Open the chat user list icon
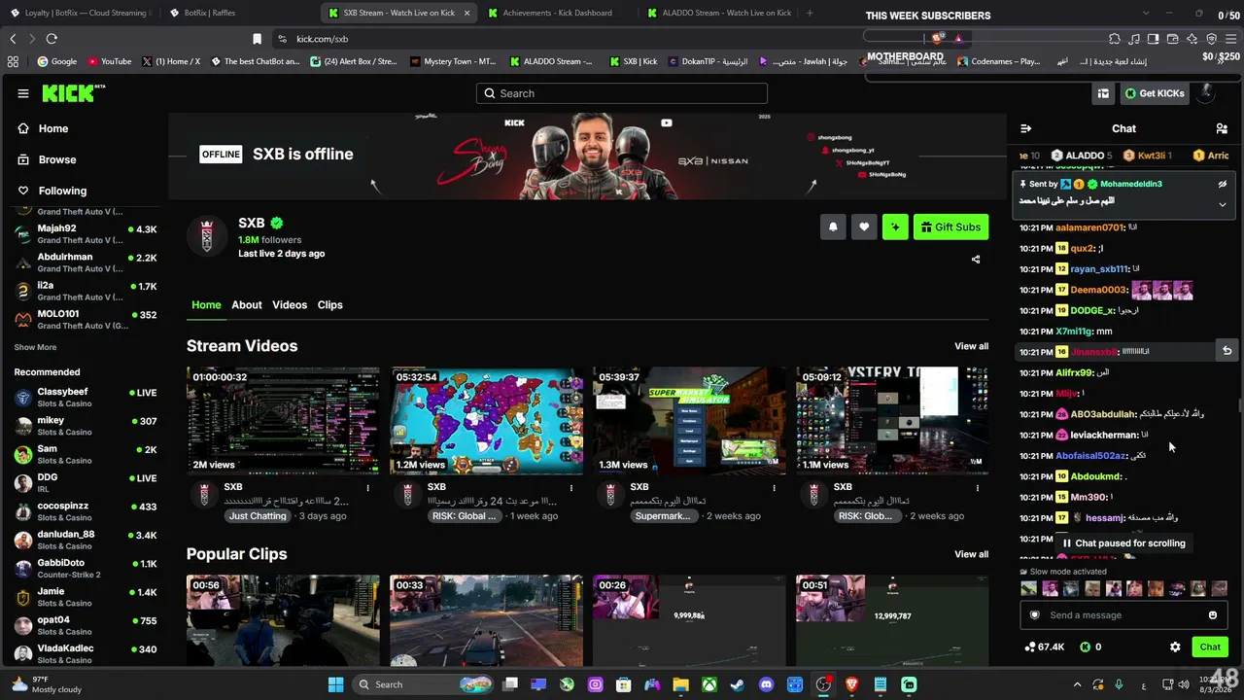1244x700 pixels. 1222,128
